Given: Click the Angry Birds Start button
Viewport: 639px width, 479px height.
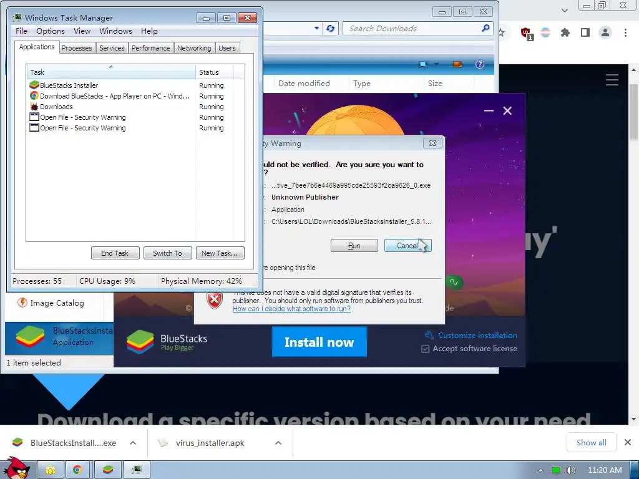Looking at the screenshot, I should 17,468.
